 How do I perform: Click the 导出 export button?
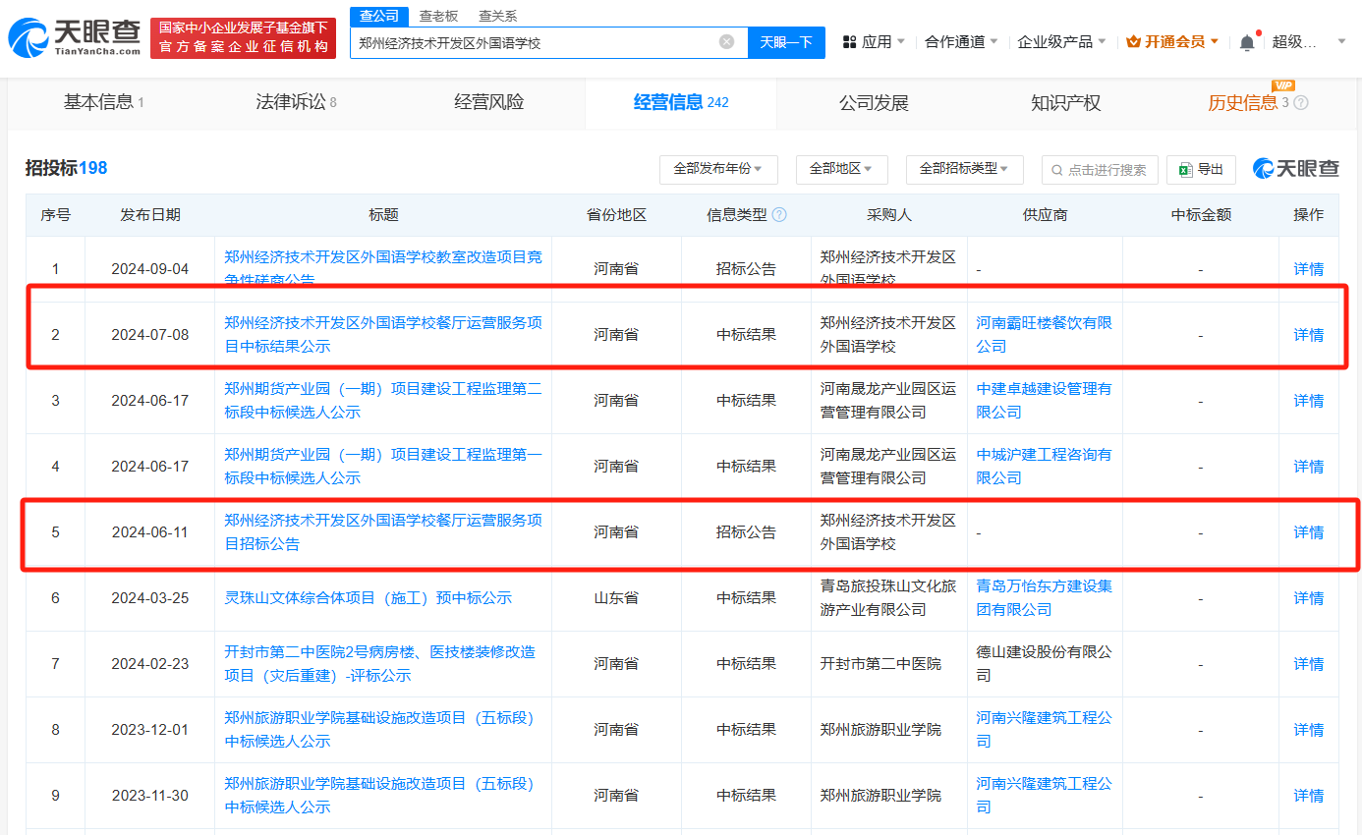click(x=1201, y=169)
